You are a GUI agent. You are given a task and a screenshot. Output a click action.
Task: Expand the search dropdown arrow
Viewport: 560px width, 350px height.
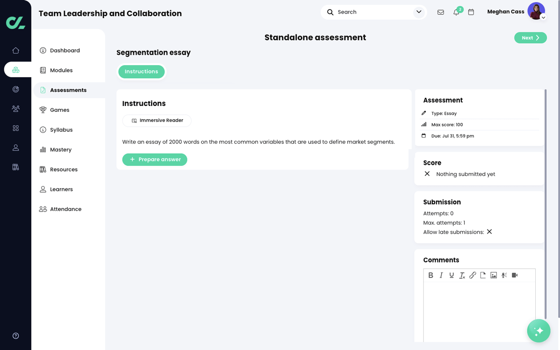[x=419, y=12]
